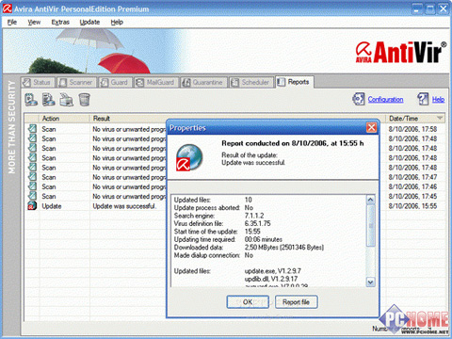
Task: Delete the selected report with the trash icon
Action: pyautogui.click(x=84, y=100)
